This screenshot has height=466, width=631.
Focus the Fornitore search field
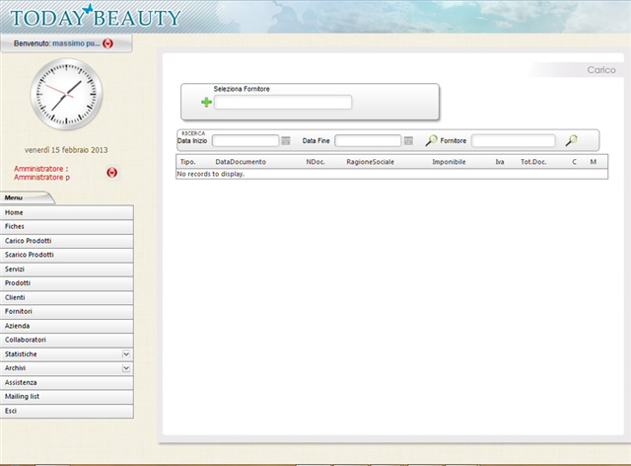pos(514,140)
